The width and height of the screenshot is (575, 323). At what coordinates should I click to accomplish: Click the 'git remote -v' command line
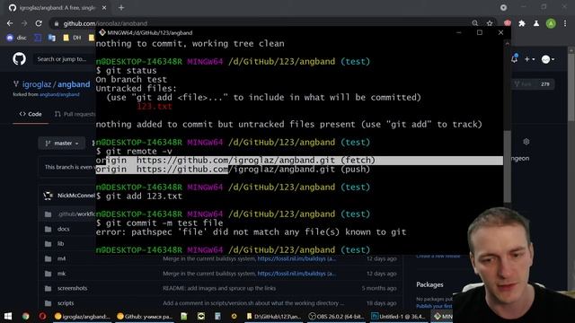[x=134, y=152]
